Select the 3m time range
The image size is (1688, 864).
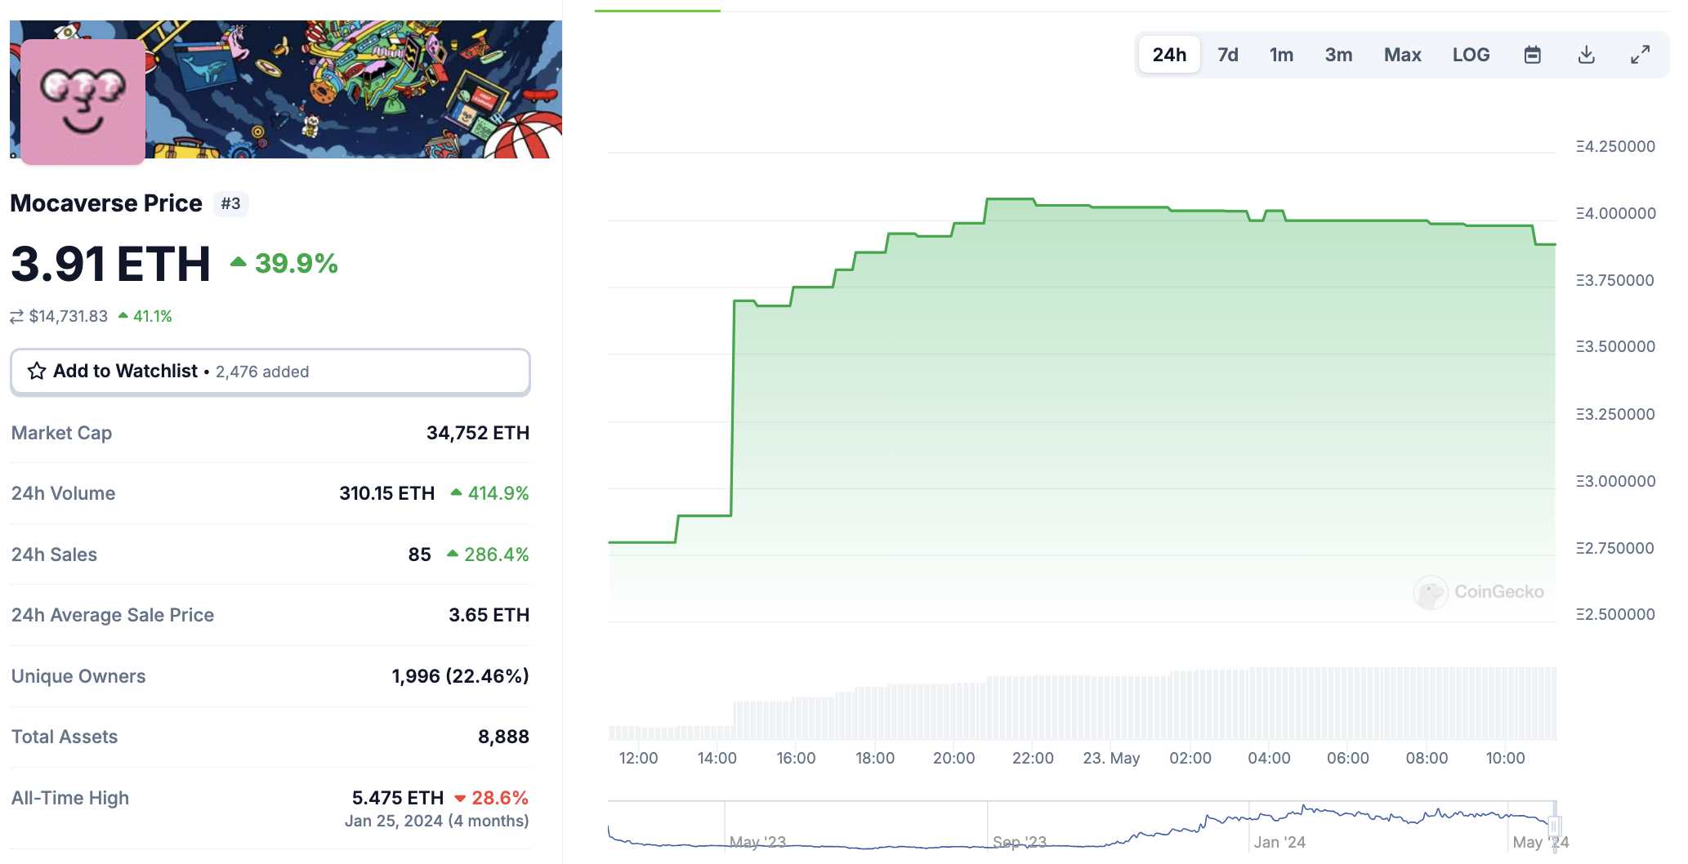pyautogui.click(x=1338, y=55)
